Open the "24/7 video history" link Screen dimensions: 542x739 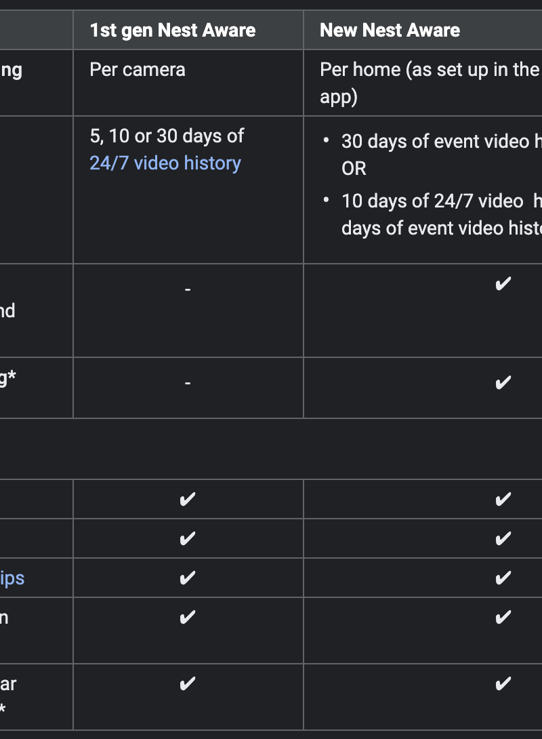pos(165,163)
